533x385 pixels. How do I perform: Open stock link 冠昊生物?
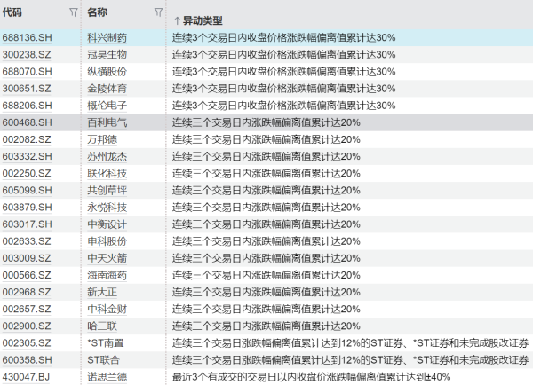click(107, 54)
